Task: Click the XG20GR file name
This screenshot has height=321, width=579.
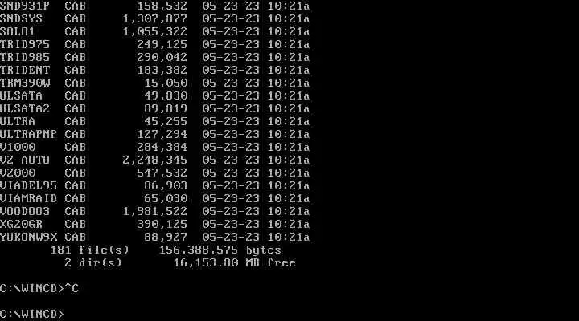Action: [21, 225]
